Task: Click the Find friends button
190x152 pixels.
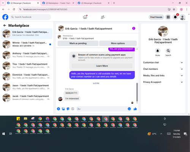Action: [156, 17]
